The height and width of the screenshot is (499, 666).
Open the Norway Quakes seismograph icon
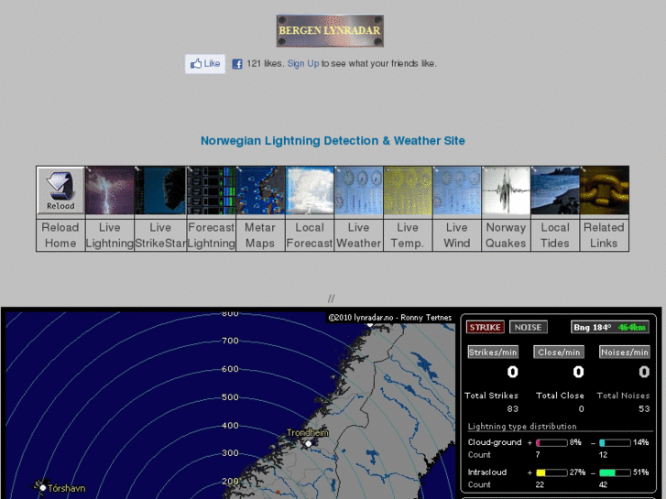coord(506,190)
